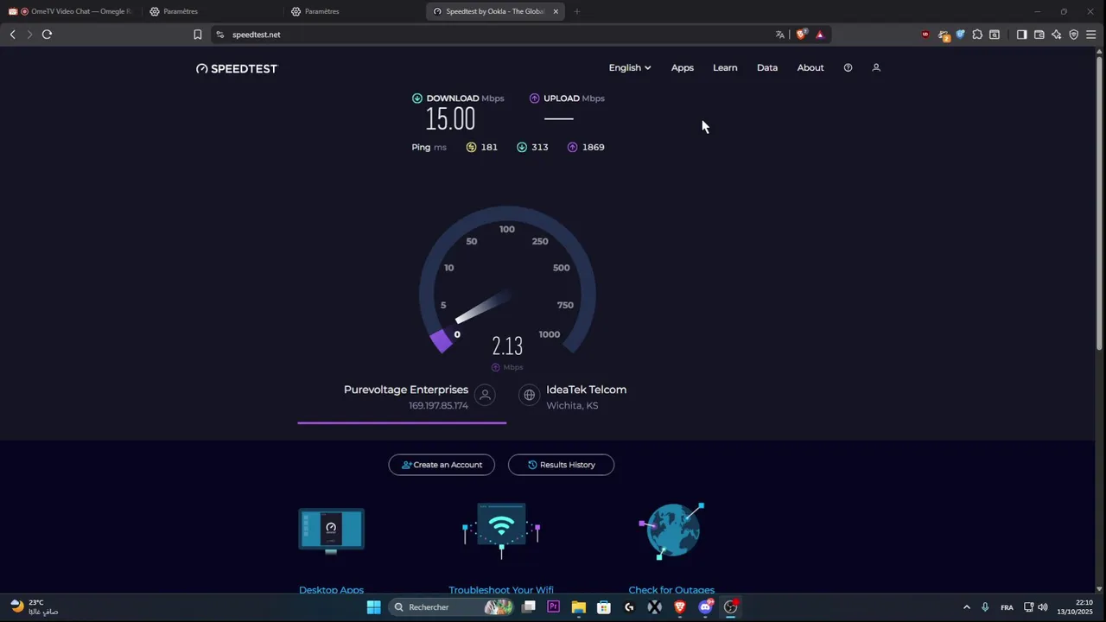The height and width of the screenshot is (622, 1106).
Task: Open Discord from the taskbar
Action: point(705,607)
